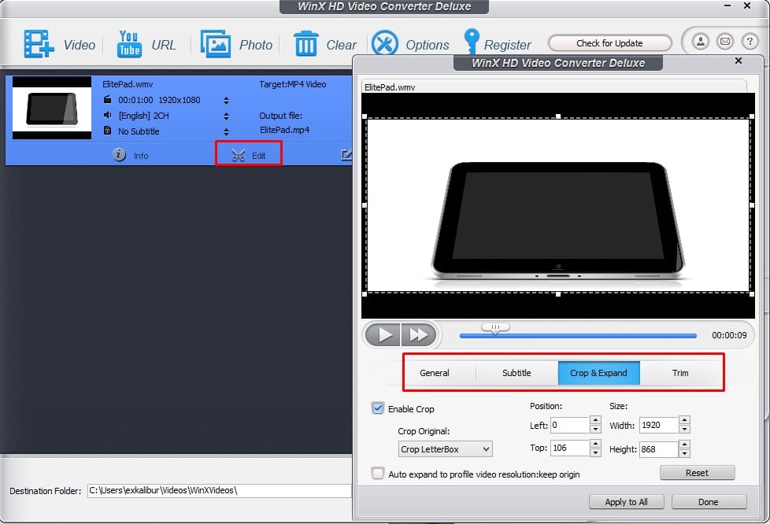Click the preview seek slider handle

(495, 327)
